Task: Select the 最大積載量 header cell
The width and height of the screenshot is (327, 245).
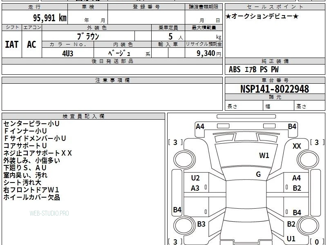Action: (204, 28)
